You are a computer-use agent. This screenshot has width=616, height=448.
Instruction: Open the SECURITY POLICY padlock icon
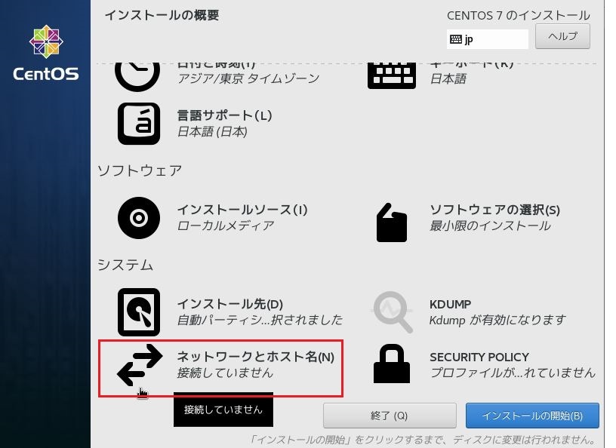click(x=392, y=364)
